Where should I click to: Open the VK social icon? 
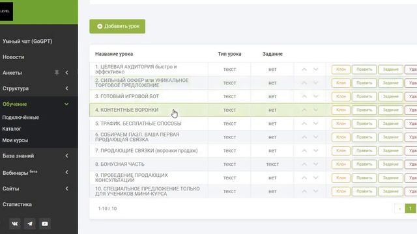tap(15, 224)
